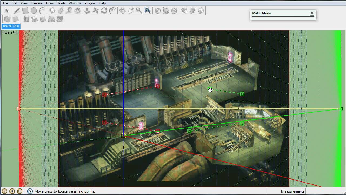Click the Share Model upload icon
This screenshot has width=346, height=195.
(192, 11)
